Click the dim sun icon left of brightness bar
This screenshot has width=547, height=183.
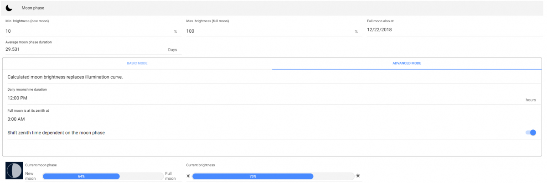188,176
